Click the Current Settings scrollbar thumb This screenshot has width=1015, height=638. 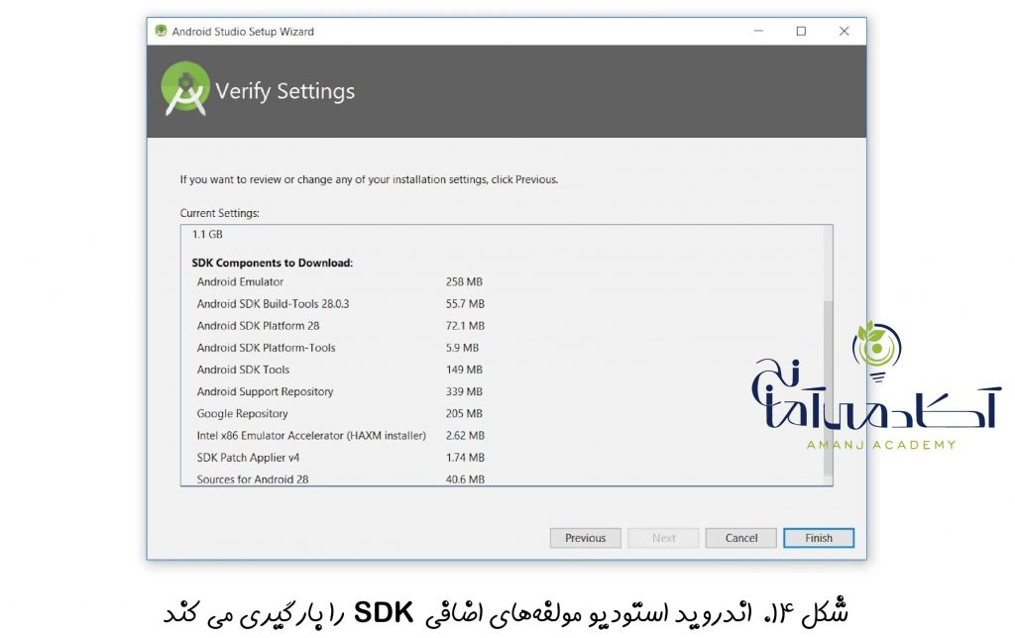tap(828, 388)
